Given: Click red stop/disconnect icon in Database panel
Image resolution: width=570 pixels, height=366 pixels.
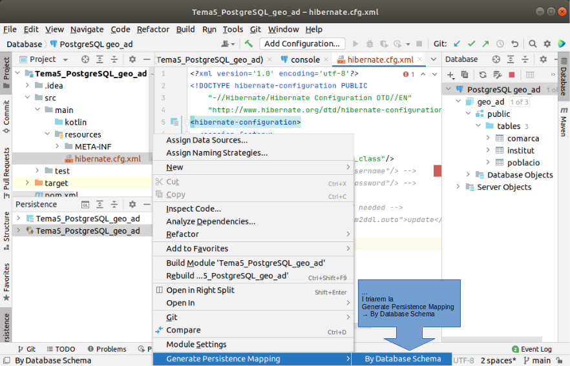Looking at the screenshot, I should [x=512, y=75].
